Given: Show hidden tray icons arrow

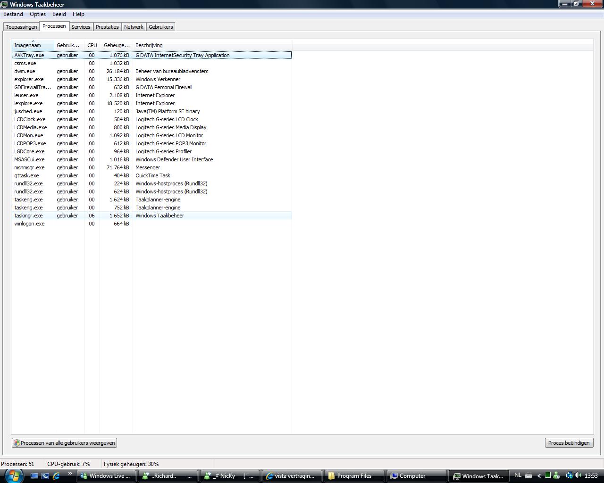Looking at the screenshot, I should click(x=539, y=476).
